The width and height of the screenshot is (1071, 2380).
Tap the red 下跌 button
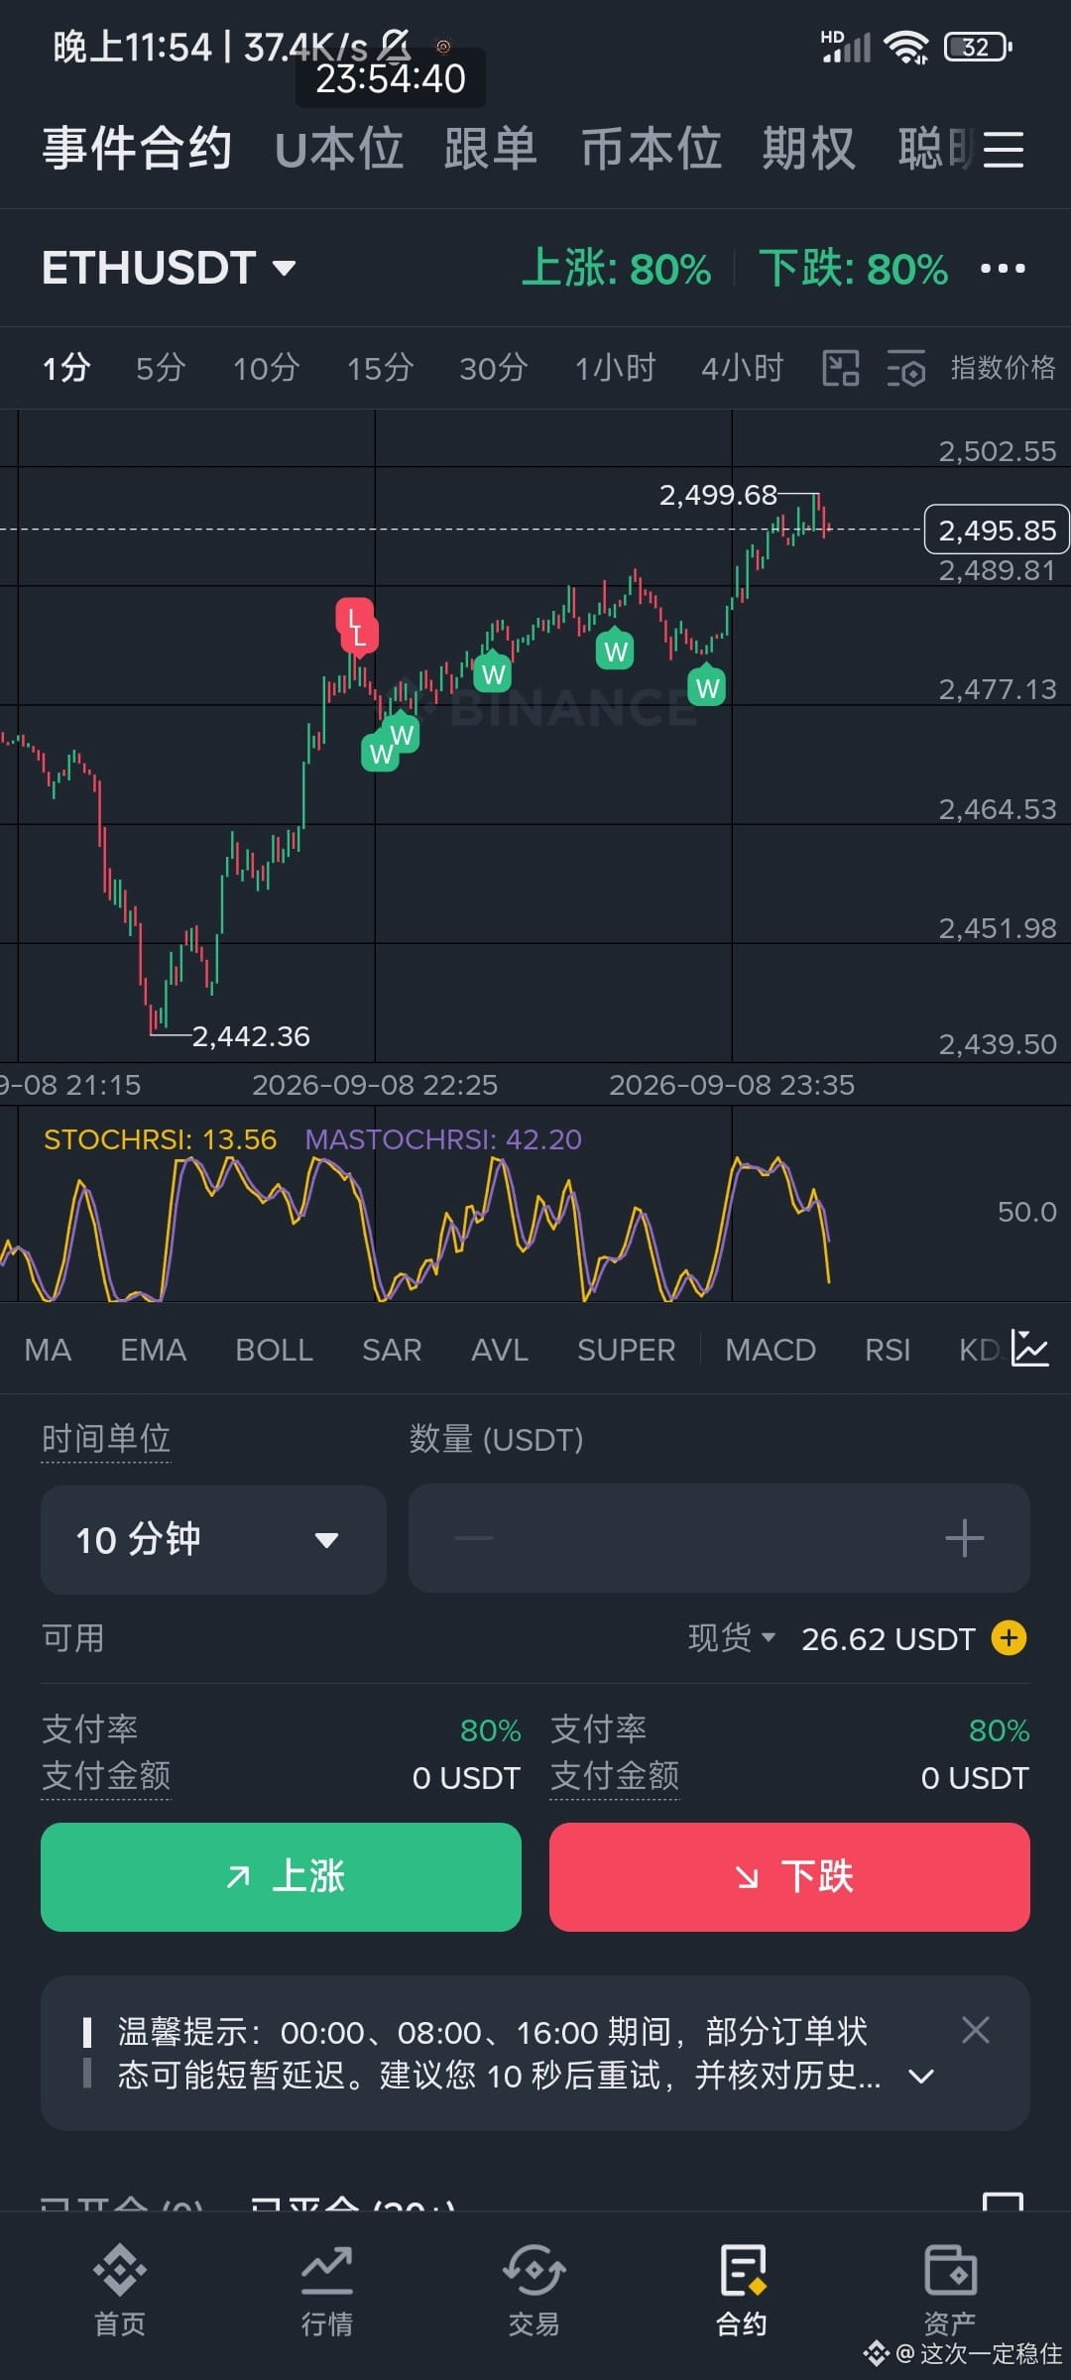coord(789,1876)
